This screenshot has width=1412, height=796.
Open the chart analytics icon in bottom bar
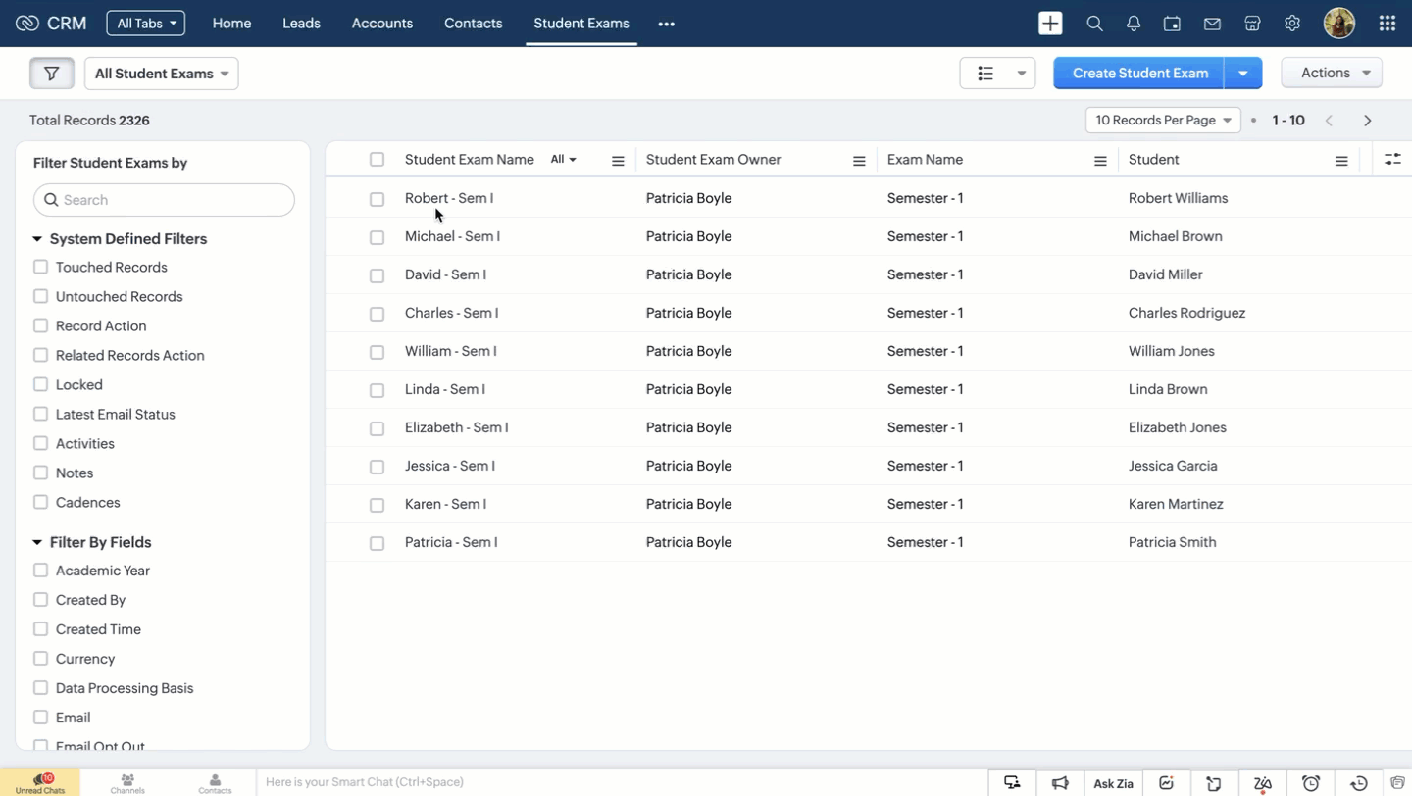coord(1166,782)
